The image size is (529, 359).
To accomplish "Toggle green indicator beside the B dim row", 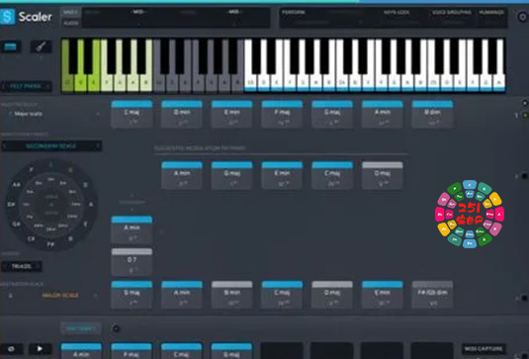I will (525, 116).
